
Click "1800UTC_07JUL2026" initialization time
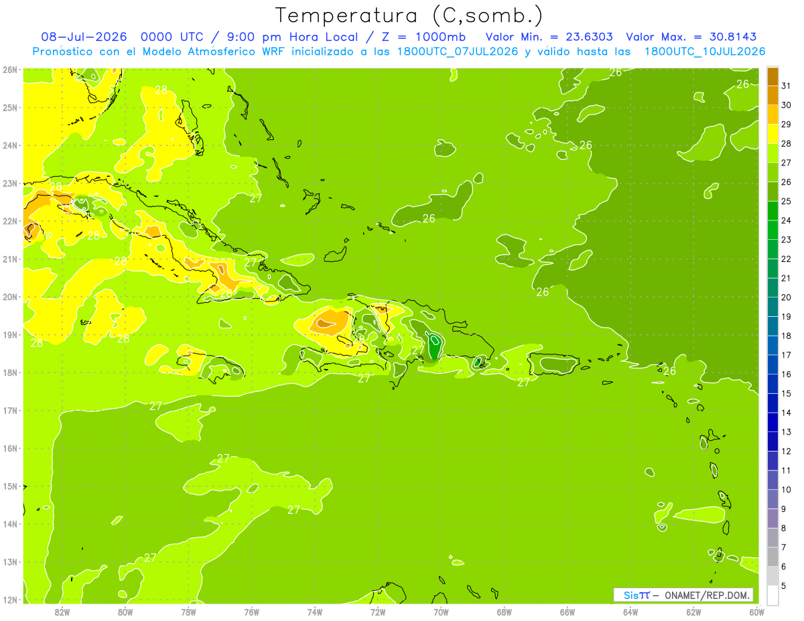[458, 51]
